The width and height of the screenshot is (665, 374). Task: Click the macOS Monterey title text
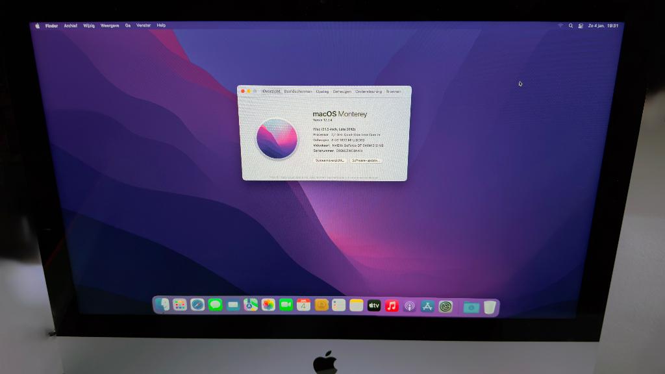click(x=340, y=114)
